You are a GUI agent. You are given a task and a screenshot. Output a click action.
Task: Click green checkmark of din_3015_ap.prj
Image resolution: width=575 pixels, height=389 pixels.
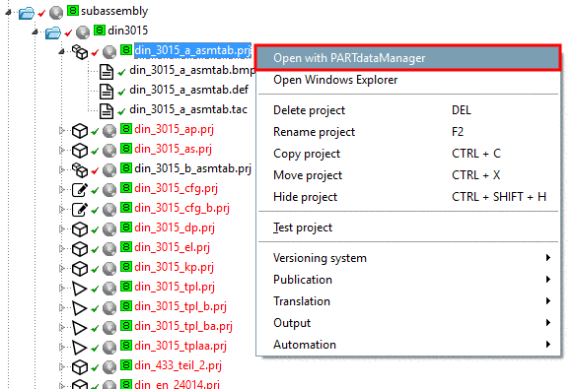point(95,131)
